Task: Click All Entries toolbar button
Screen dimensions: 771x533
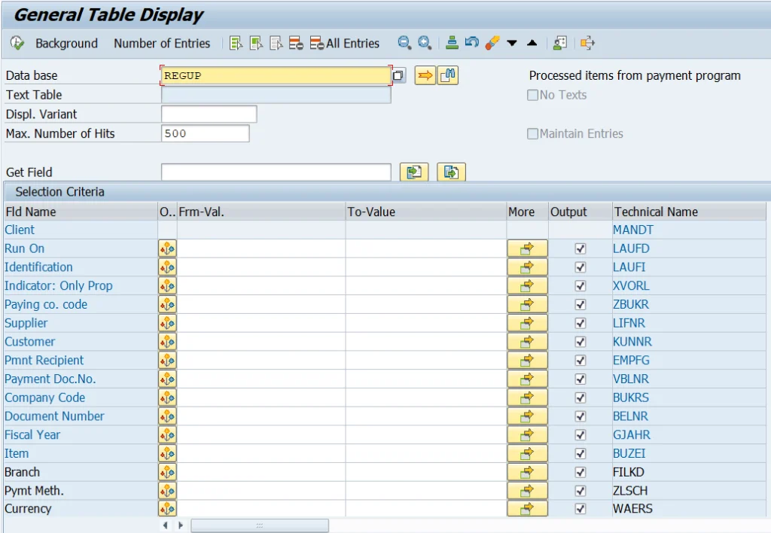Action: tap(345, 43)
